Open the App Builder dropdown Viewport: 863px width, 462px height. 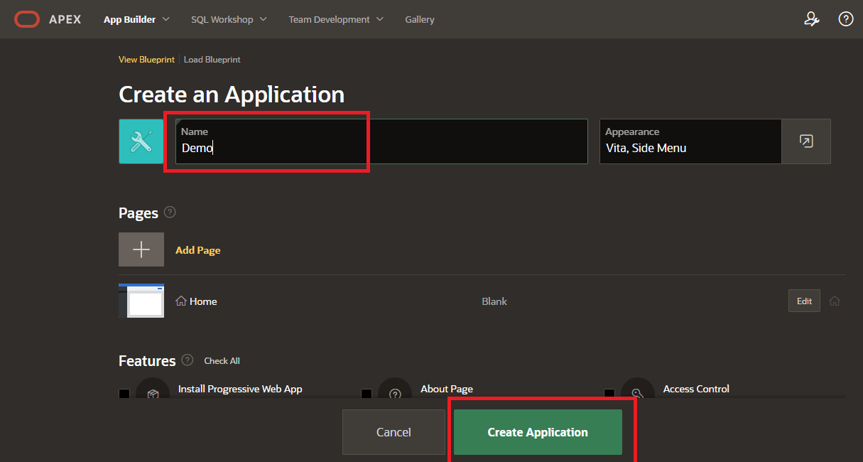136,19
